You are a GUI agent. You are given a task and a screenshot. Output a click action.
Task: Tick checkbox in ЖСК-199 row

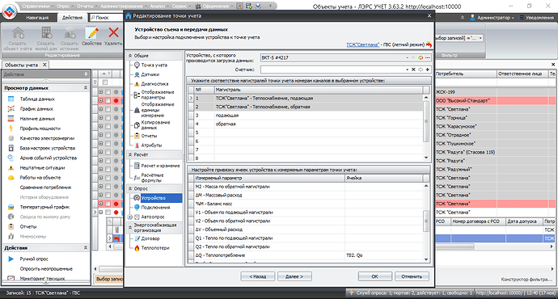point(108,92)
